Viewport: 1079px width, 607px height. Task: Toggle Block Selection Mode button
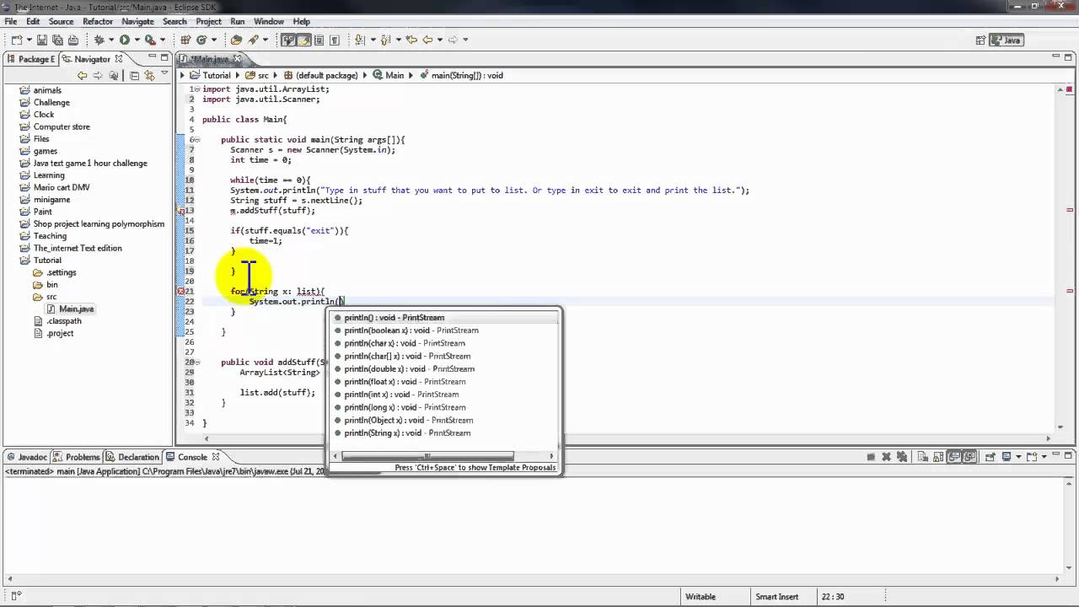(x=319, y=40)
